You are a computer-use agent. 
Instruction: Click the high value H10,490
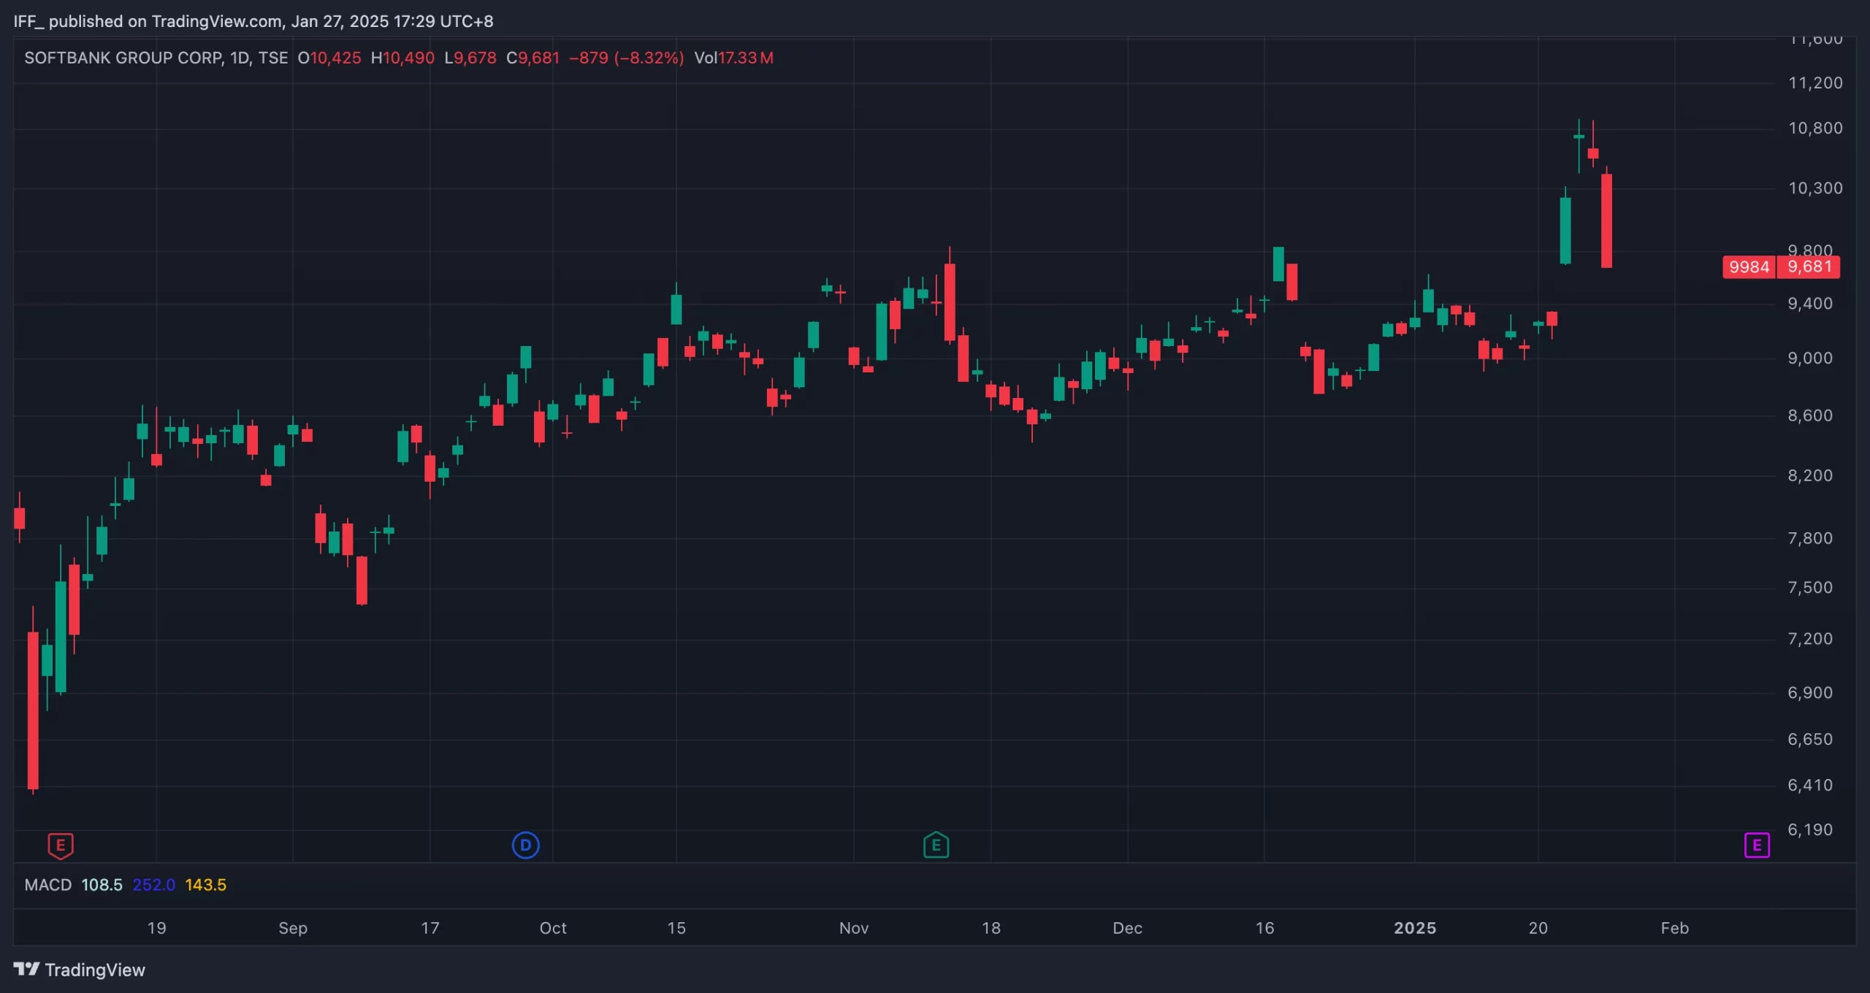pyautogui.click(x=402, y=58)
